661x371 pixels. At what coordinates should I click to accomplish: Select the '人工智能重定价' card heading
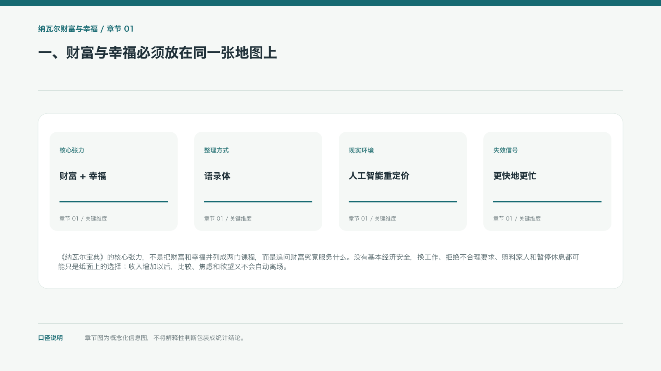tap(379, 176)
